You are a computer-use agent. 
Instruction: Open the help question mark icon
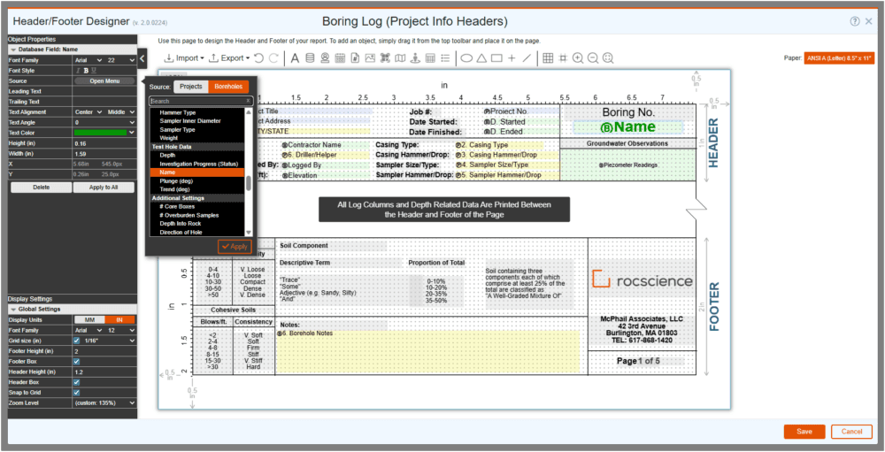pos(855,21)
